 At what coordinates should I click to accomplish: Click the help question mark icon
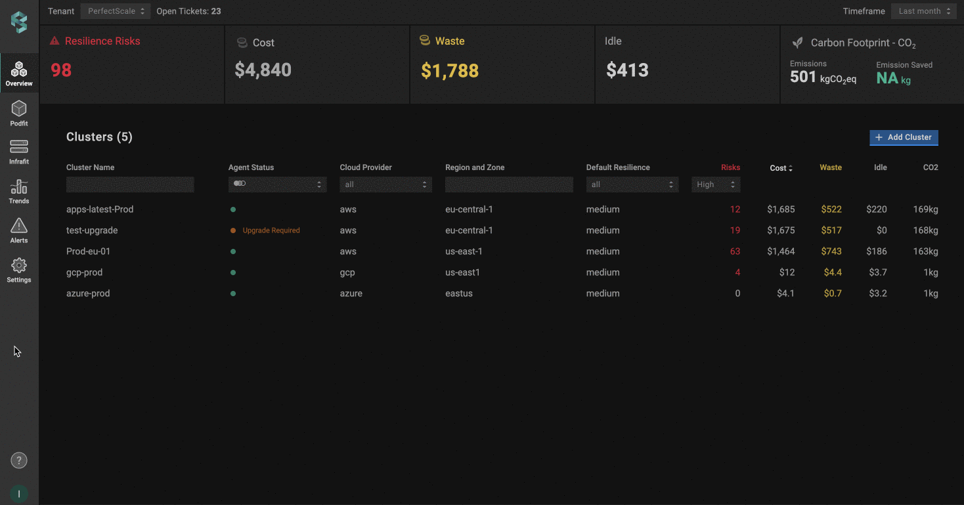(19, 460)
